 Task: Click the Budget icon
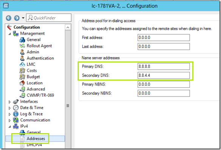pos(22,77)
